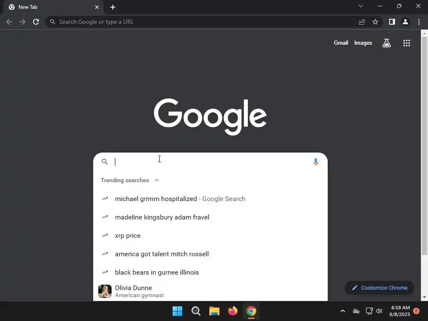Launch File Explorer from the taskbar
Image resolution: width=428 pixels, height=321 pixels.
click(x=214, y=311)
